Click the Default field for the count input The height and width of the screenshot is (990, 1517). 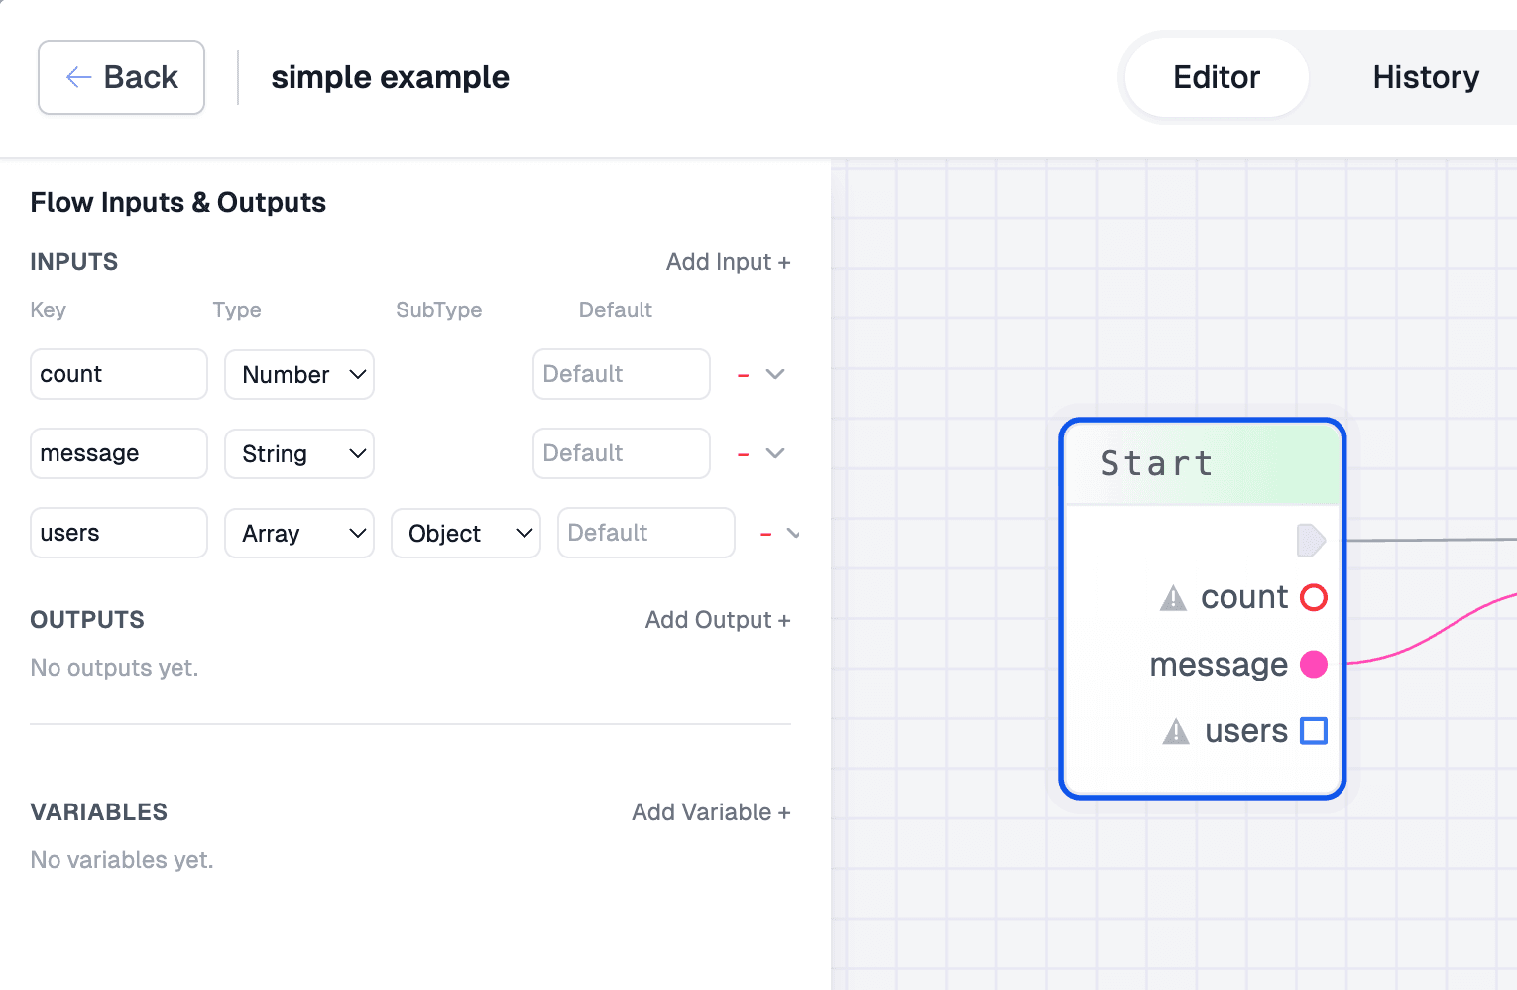621,374
